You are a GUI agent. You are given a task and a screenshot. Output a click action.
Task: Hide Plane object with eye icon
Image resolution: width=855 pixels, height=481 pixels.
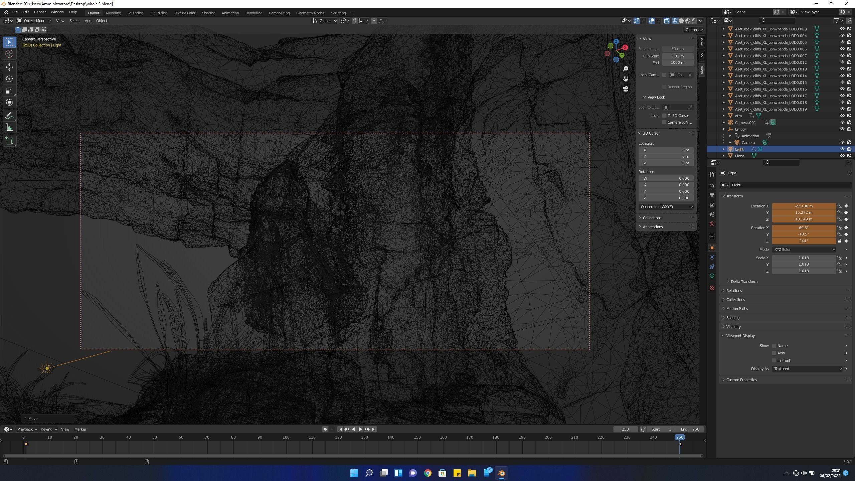[842, 156]
